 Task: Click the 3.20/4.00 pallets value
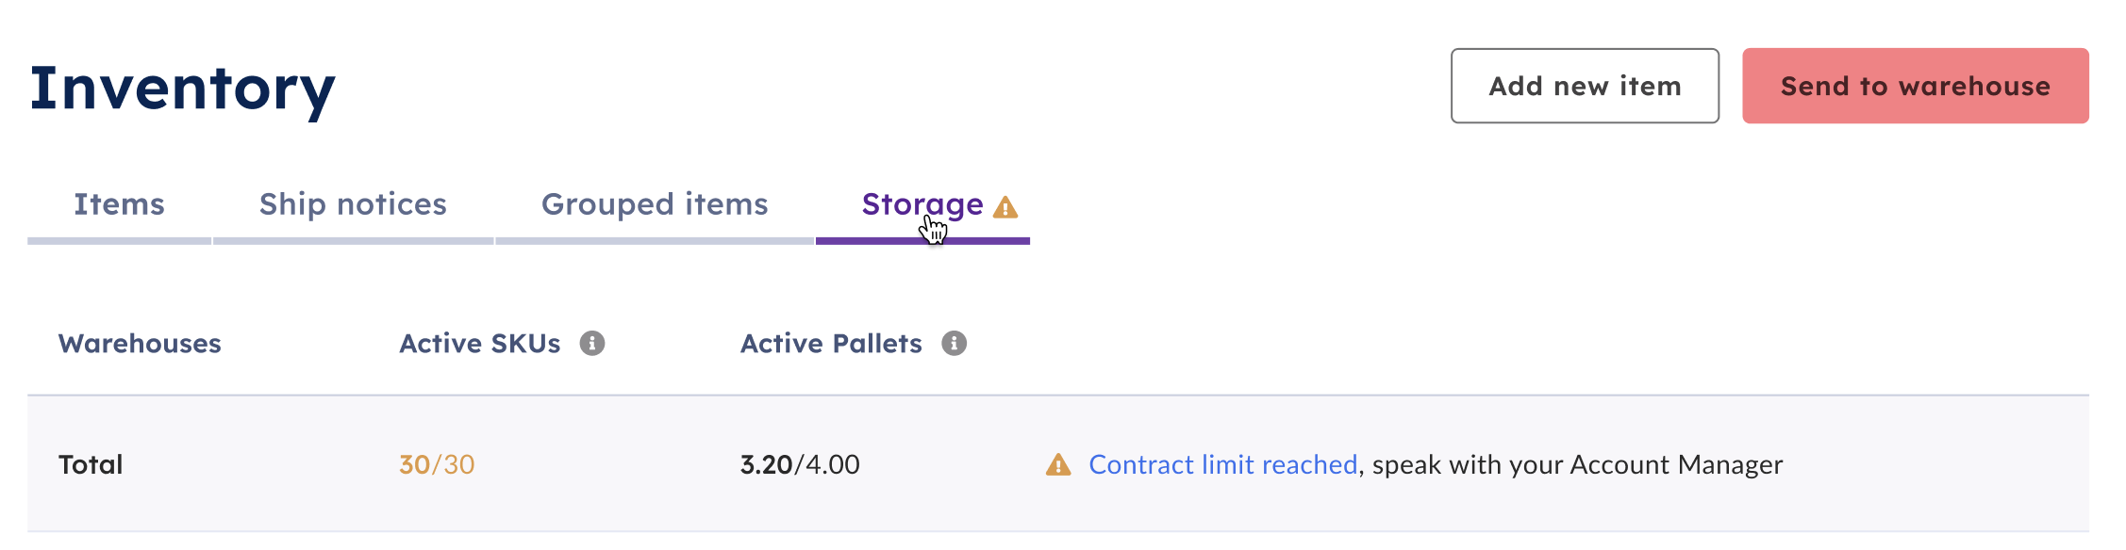pos(800,464)
